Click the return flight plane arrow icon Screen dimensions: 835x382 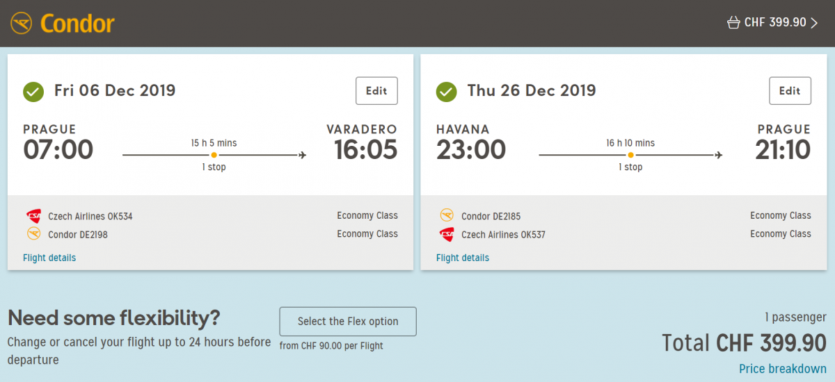point(718,155)
